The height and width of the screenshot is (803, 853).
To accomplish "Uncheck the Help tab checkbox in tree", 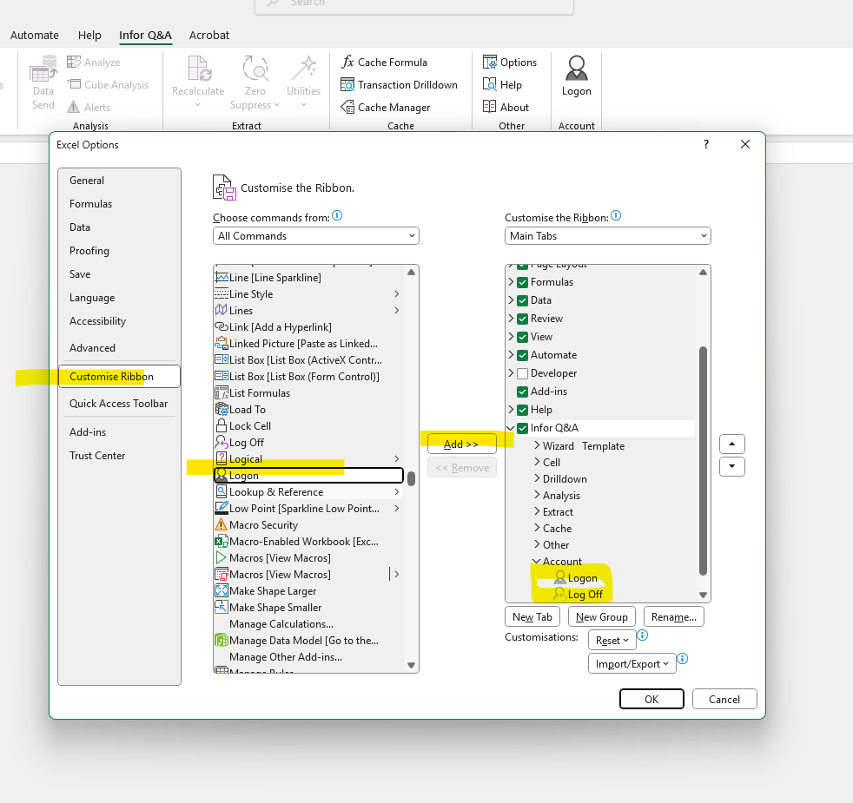I will pos(522,410).
